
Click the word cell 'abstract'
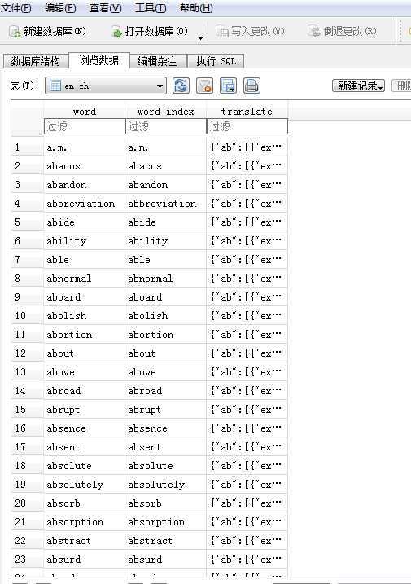click(x=85, y=540)
